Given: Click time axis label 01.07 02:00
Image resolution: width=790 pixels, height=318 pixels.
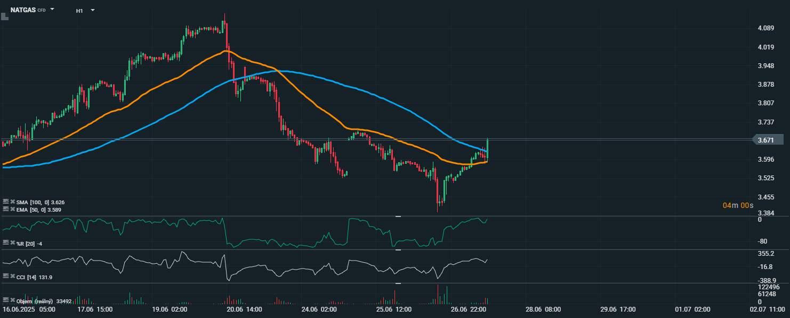Looking at the screenshot, I should click(692, 309).
